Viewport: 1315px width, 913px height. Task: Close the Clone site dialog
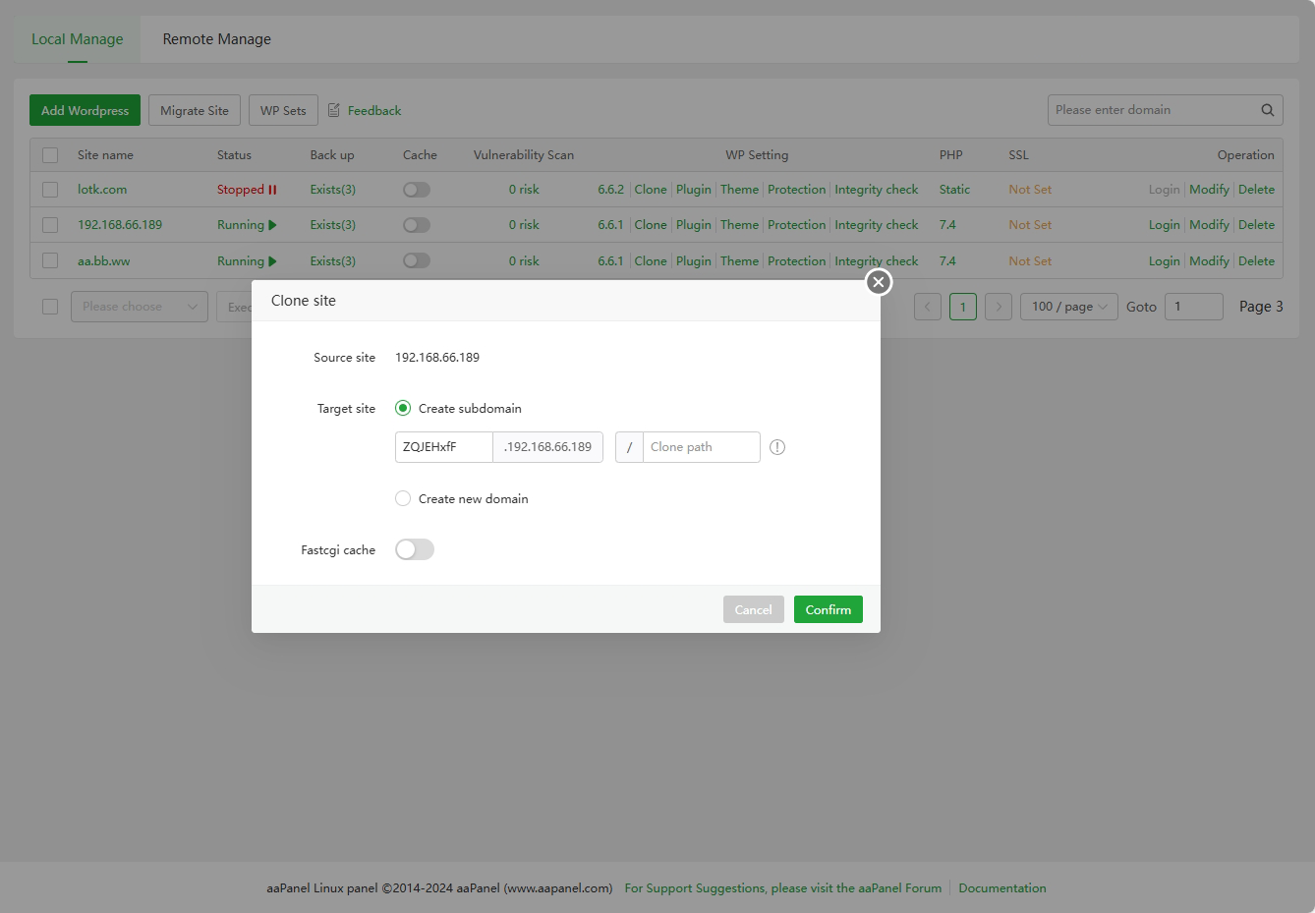[x=878, y=282]
